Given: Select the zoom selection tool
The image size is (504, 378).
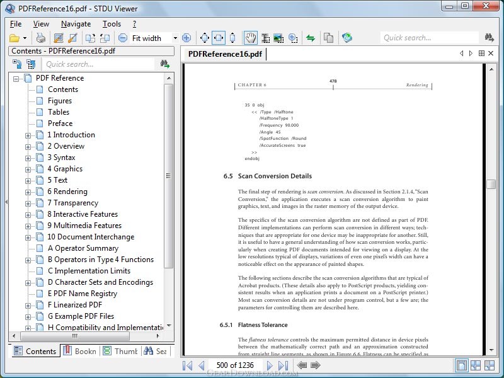Looking at the screenshot, I should pos(293,38).
